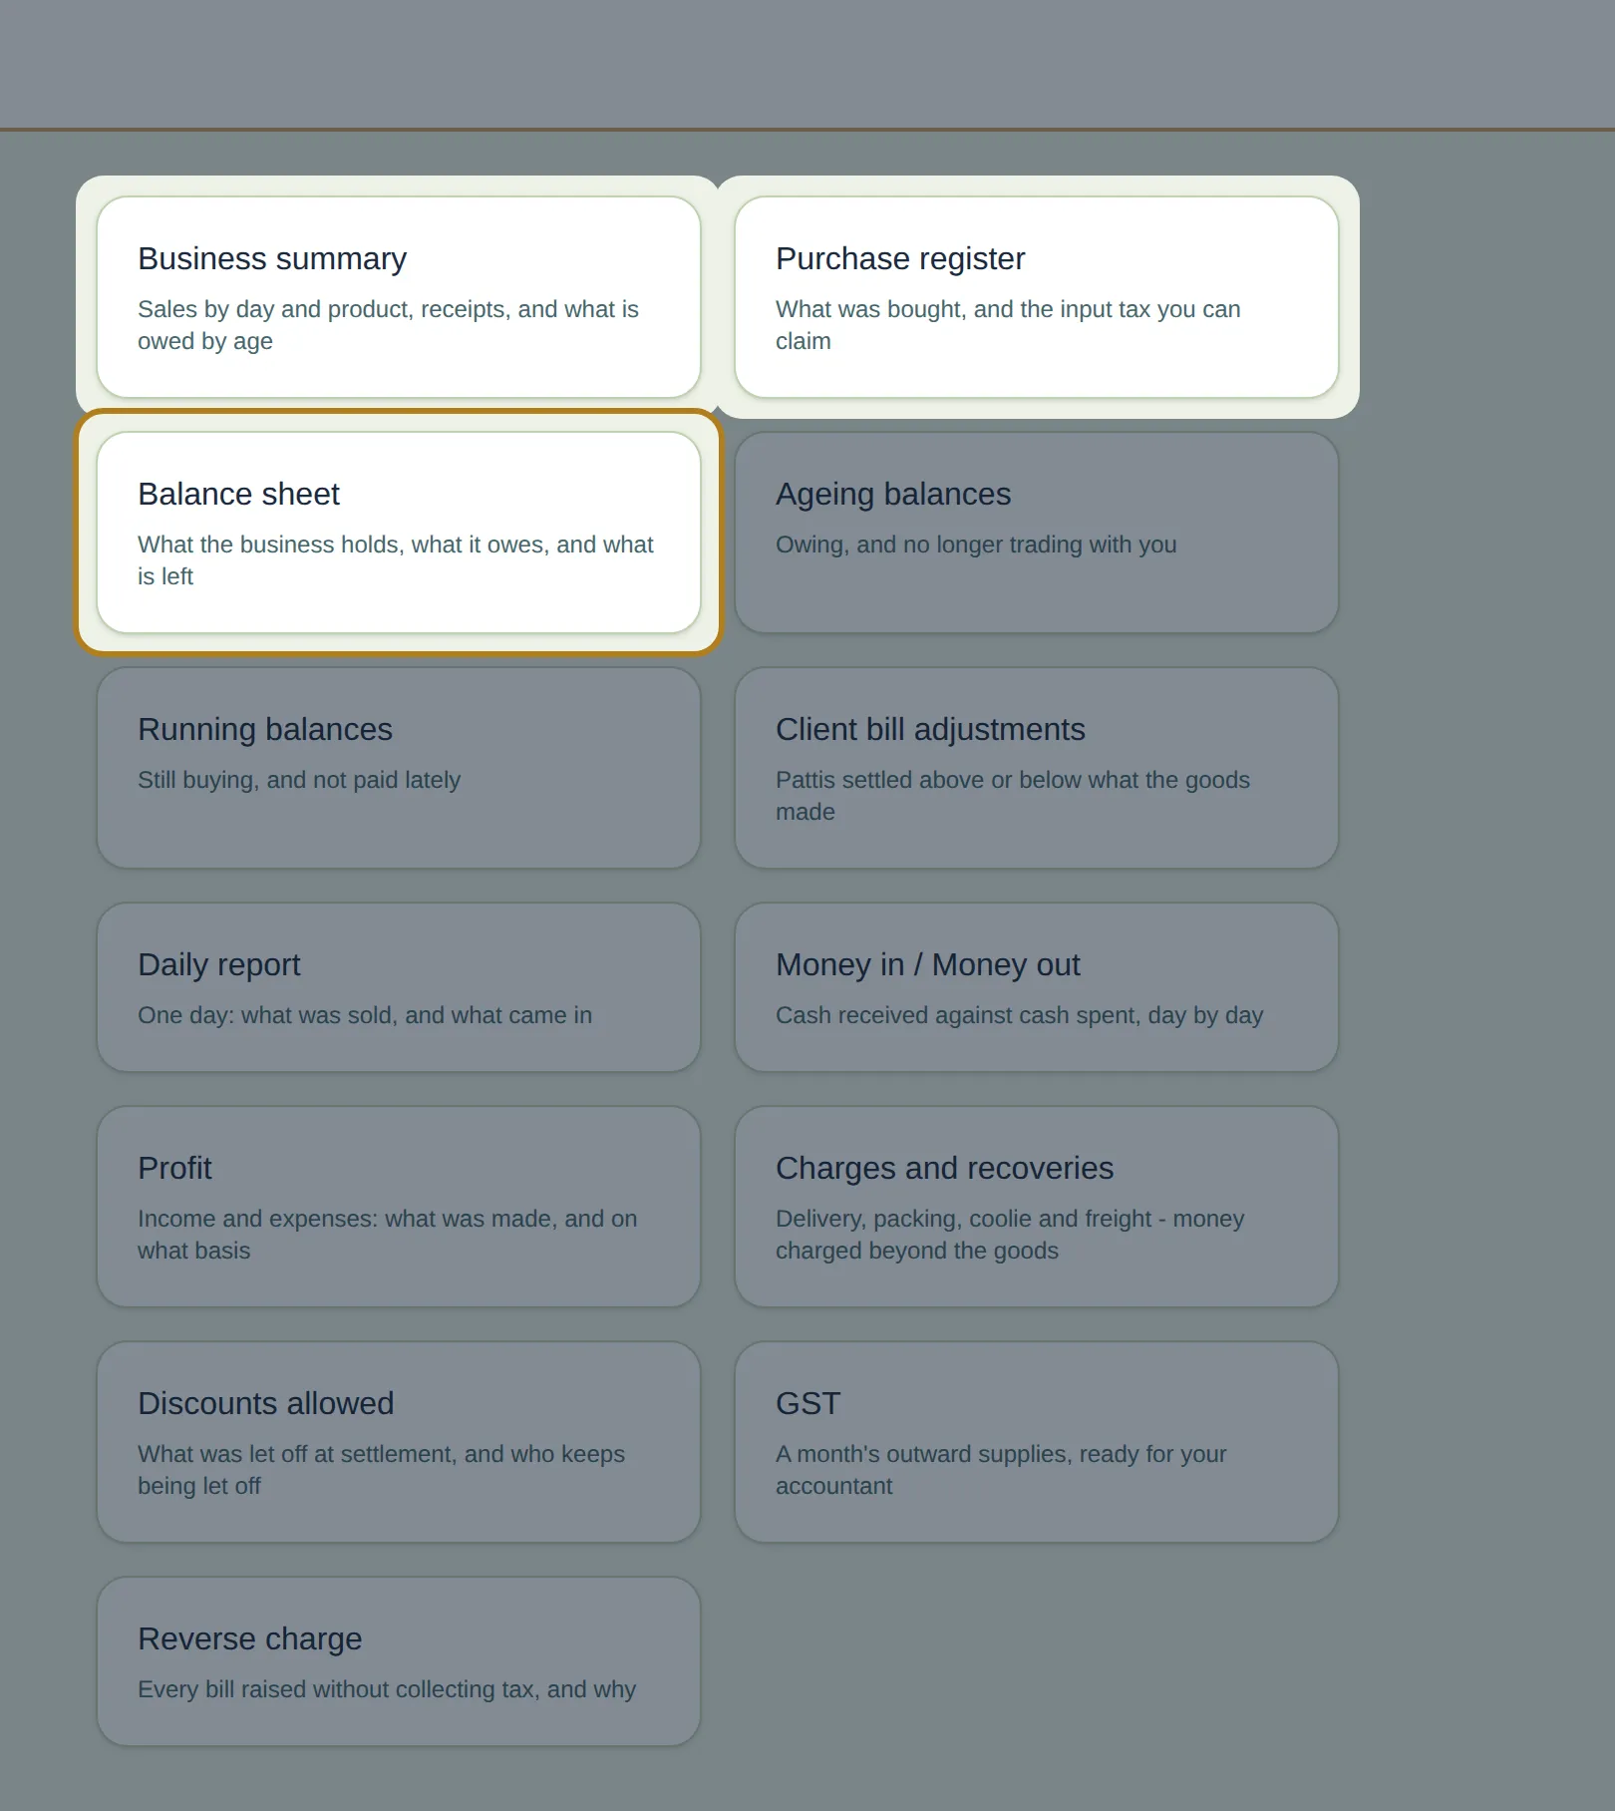The width and height of the screenshot is (1615, 1811).
Task: Open the Daily report card
Action: coord(399,987)
